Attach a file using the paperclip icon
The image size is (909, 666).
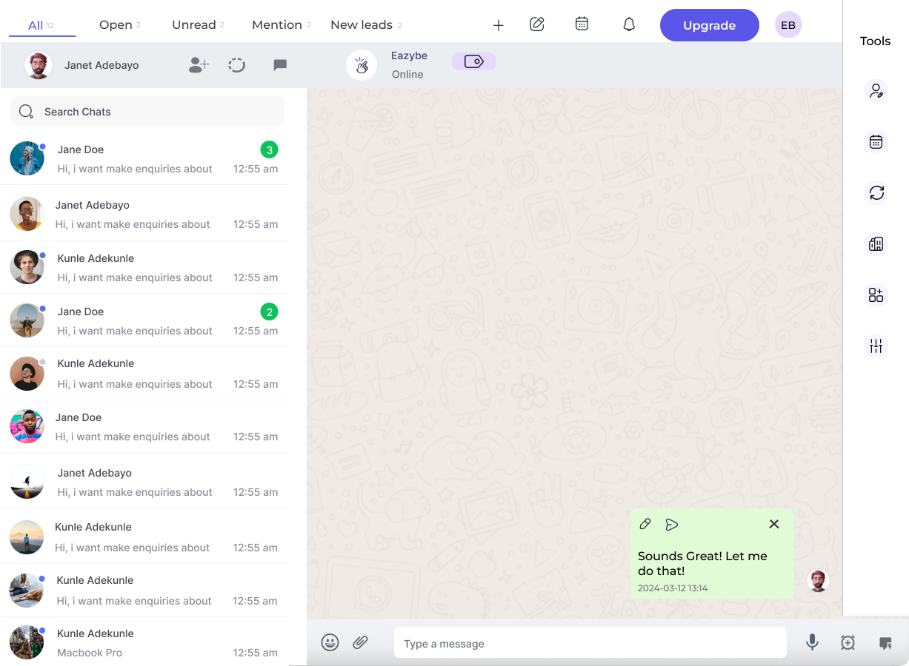[x=361, y=642]
